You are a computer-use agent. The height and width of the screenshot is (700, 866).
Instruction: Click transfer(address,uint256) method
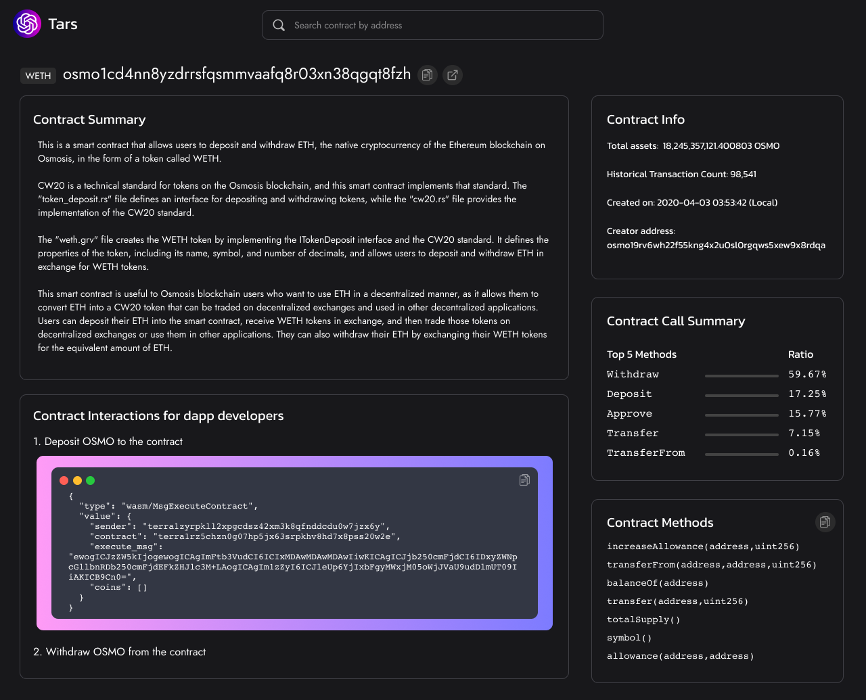(678, 601)
